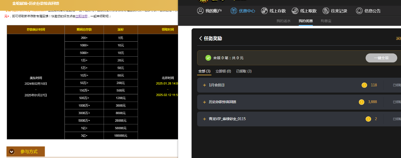
Task: Click the 线上取款 withdrawal icon
Action: (295, 11)
